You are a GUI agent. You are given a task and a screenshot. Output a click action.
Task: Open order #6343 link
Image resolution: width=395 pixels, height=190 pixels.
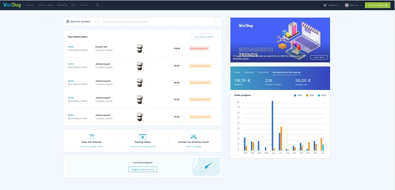coord(71,115)
